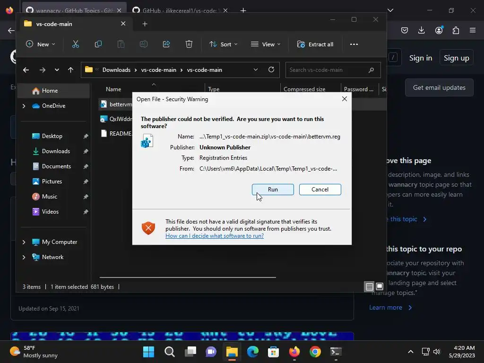484x363 pixels.
Task: Select Network in navigation pane
Action: [x=52, y=257]
